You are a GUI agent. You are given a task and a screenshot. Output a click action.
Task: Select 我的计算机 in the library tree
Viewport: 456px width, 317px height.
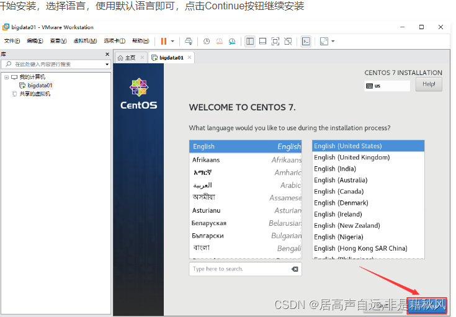point(32,77)
